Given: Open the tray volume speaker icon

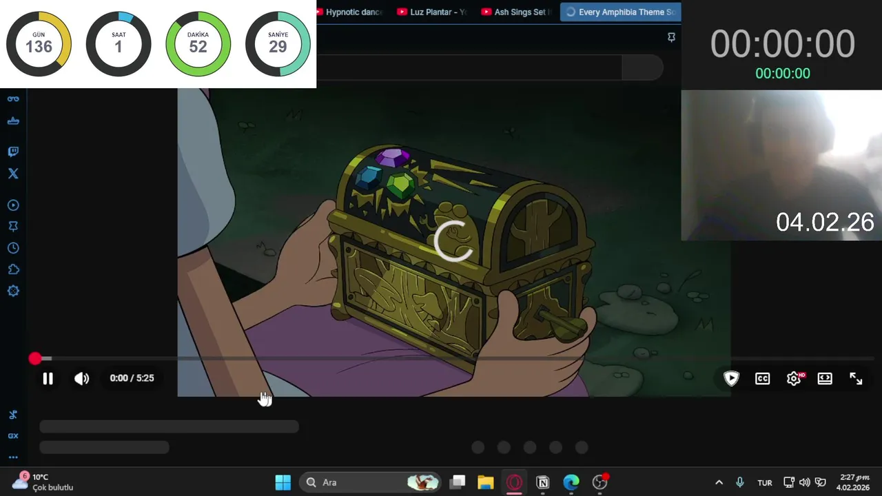Looking at the screenshot, I should coord(804,482).
